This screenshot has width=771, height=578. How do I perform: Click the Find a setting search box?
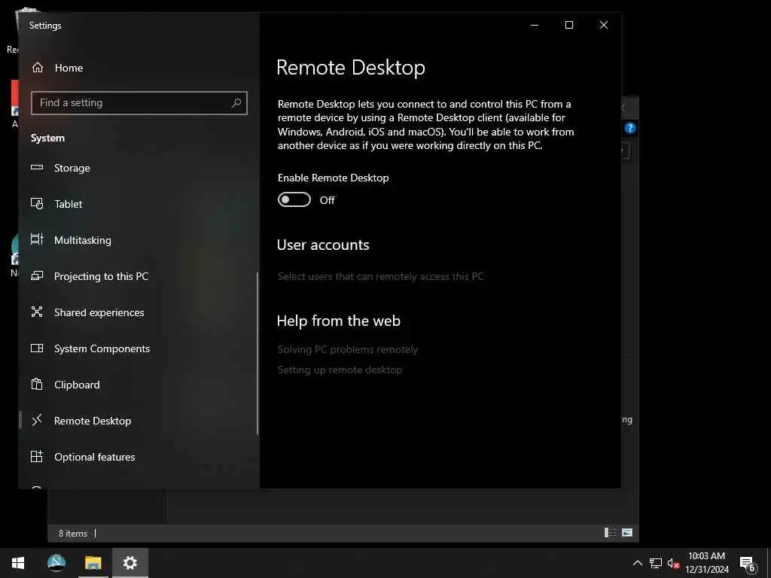(139, 102)
